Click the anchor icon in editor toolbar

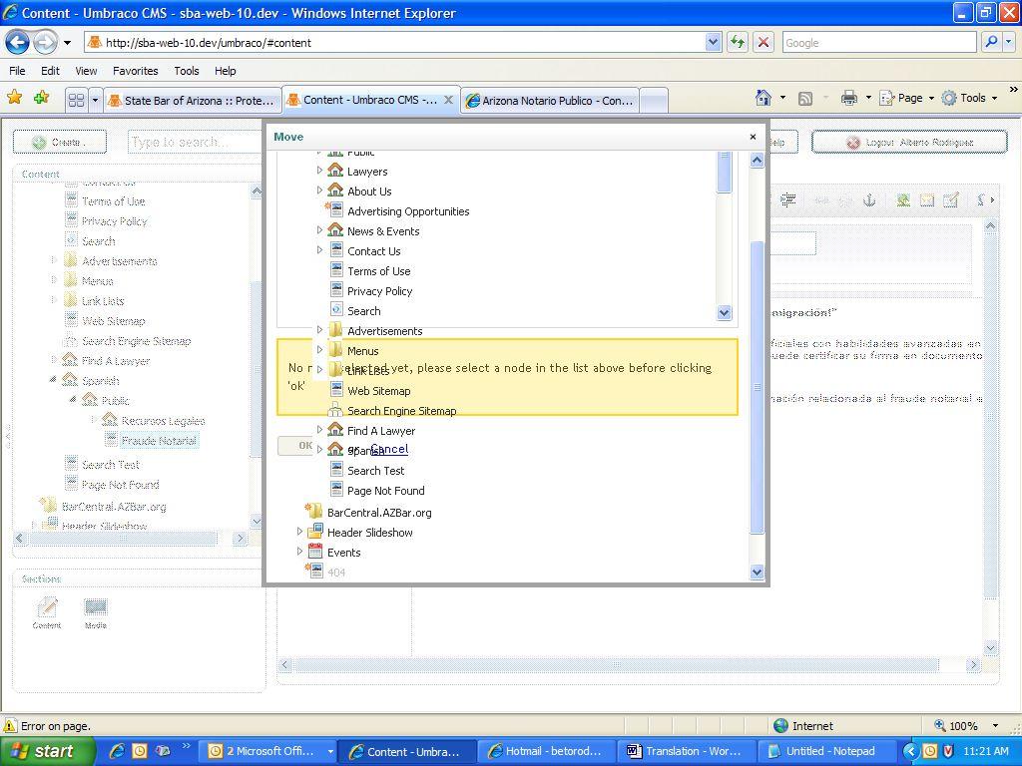click(x=869, y=200)
